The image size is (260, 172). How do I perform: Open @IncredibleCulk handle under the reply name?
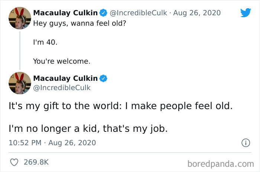coord(62,88)
